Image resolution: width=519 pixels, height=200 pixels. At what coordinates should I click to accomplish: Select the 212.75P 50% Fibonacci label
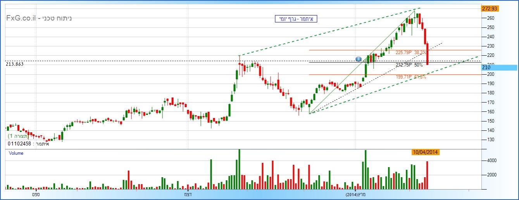(409, 65)
